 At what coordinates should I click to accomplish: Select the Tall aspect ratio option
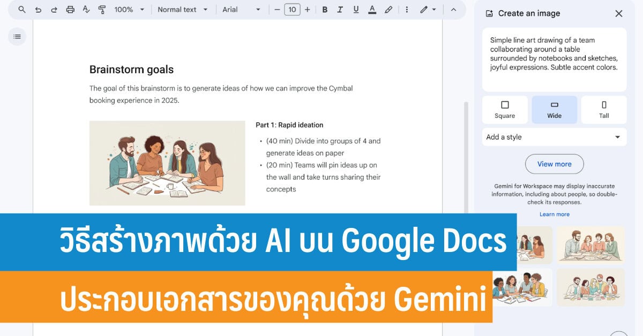click(x=604, y=109)
